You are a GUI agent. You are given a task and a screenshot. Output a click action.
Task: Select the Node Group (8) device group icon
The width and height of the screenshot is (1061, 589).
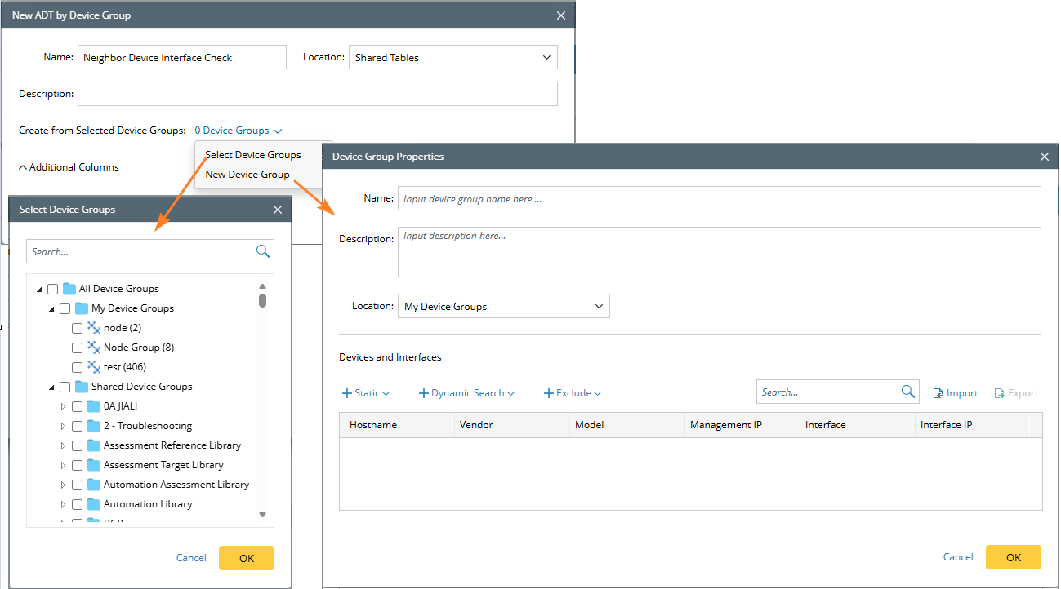tap(94, 348)
